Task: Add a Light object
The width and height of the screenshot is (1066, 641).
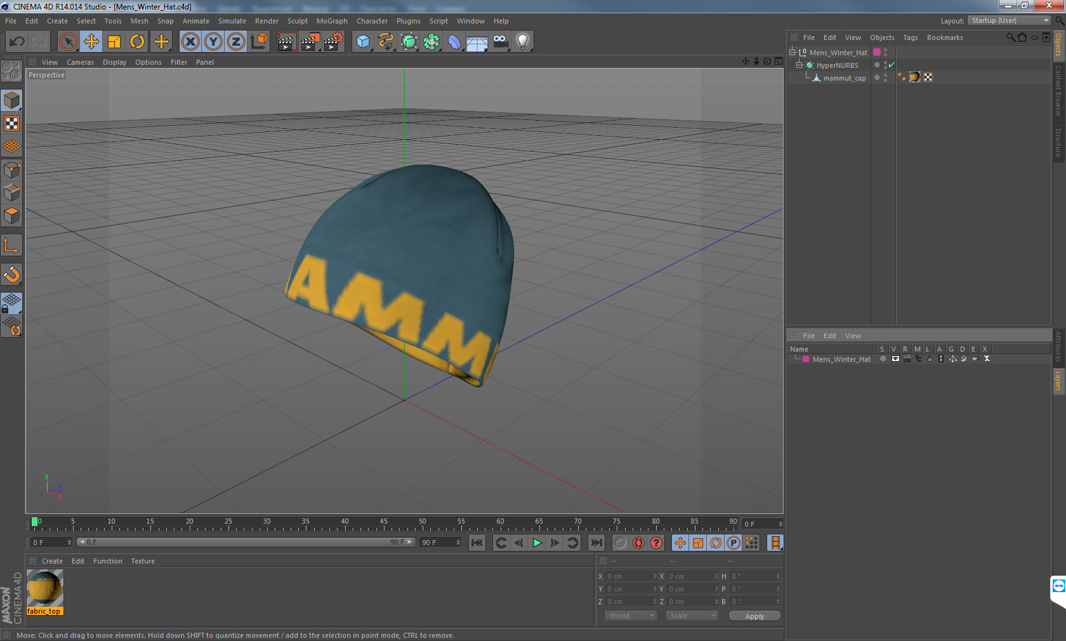Action: (523, 42)
